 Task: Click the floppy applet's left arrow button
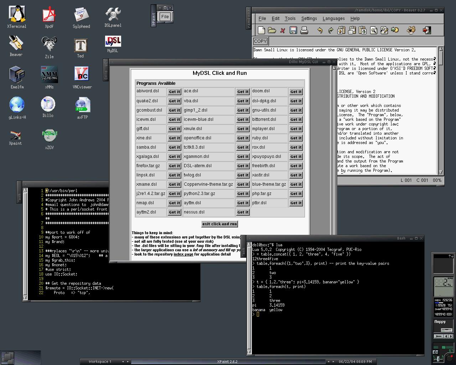coord(446,336)
